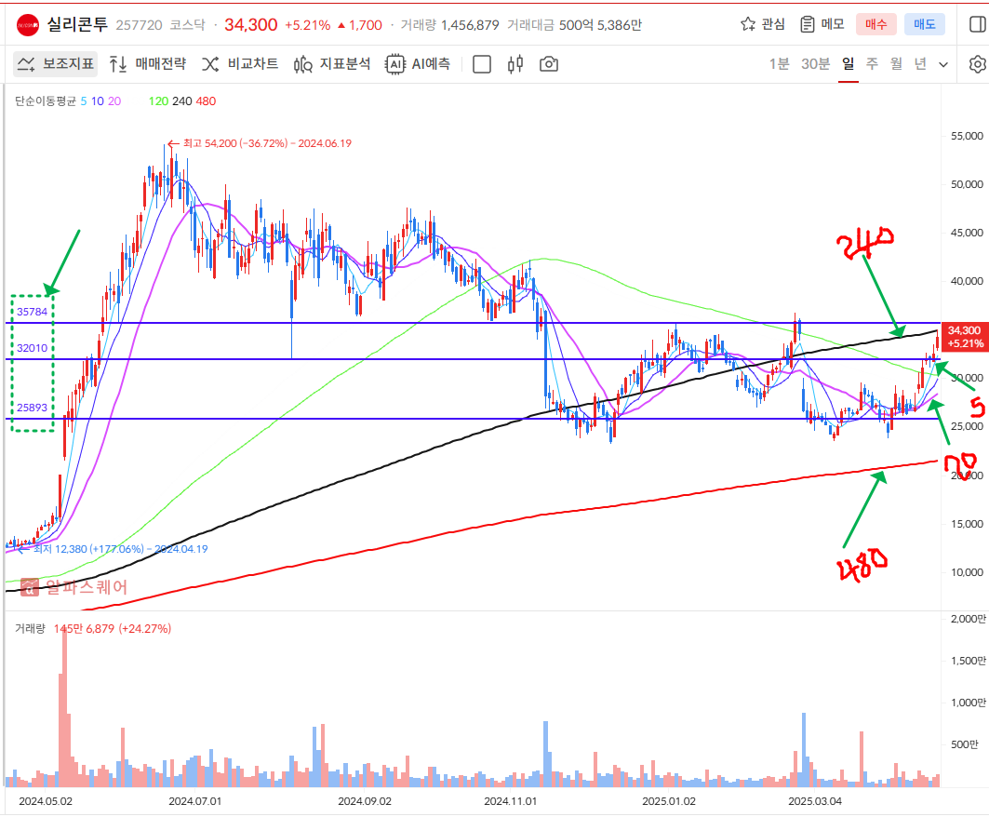Open the 비교차트 comparison chart

(240, 64)
